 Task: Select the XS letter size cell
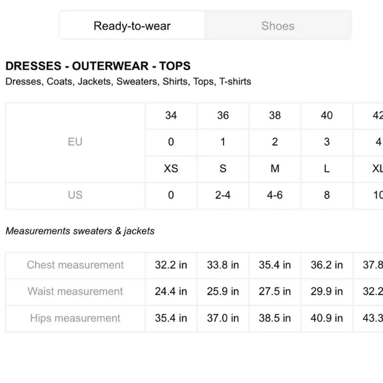(x=171, y=169)
